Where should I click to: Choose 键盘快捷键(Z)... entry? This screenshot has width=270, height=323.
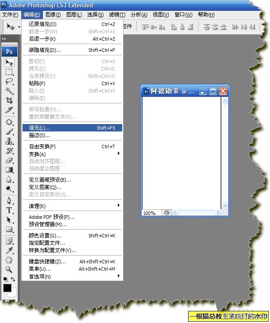pos(72,262)
